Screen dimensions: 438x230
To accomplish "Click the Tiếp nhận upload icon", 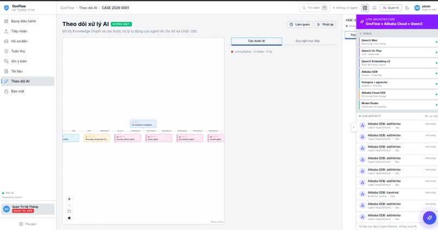I will coord(6,31).
